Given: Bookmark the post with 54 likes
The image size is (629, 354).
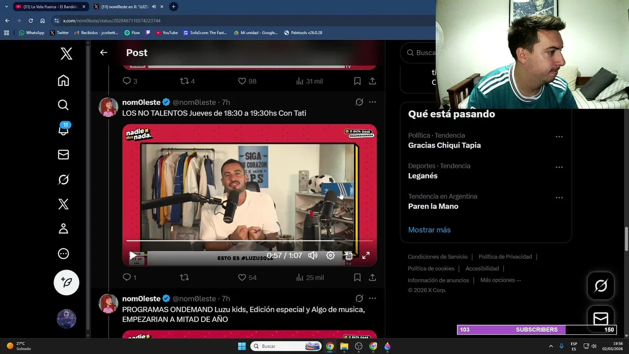Looking at the screenshot, I should pos(357,278).
